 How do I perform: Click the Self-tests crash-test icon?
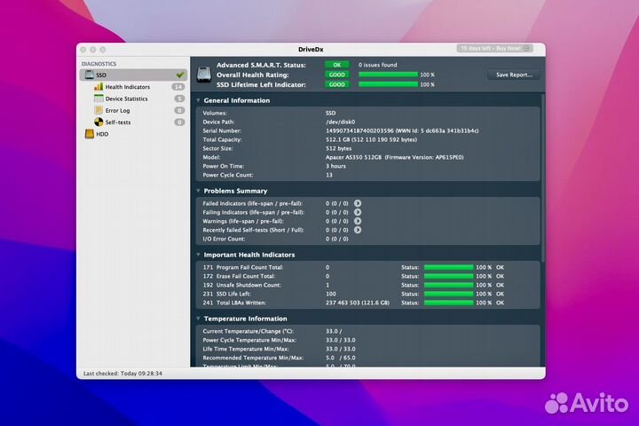click(x=99, y=122)
